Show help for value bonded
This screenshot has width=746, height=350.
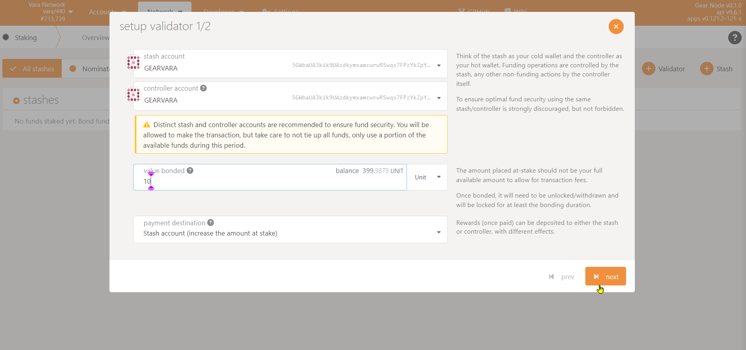point(190,171)
